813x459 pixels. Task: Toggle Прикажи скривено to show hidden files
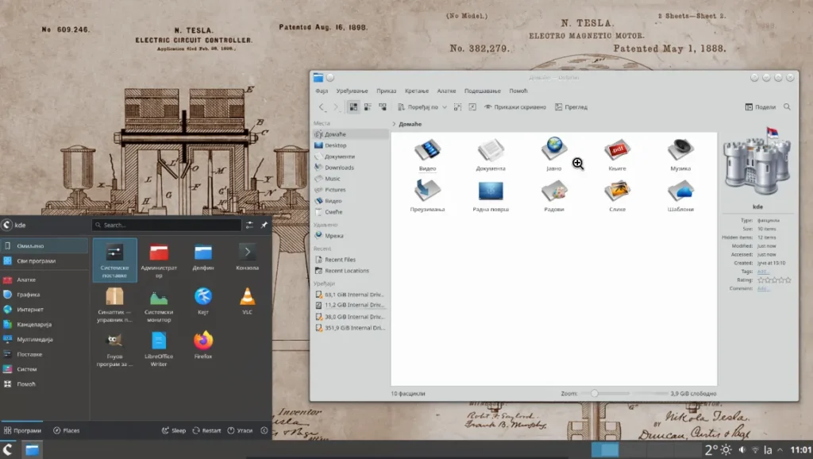516,106
